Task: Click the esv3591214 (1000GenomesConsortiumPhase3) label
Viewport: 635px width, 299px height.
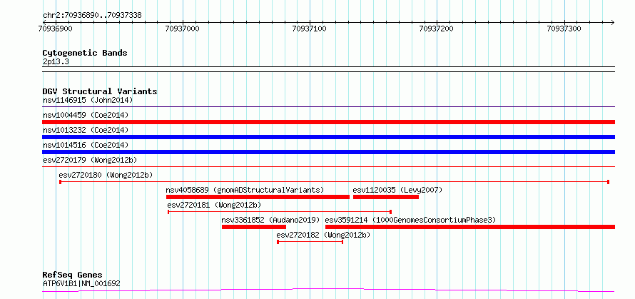Action: pos(411,220)
